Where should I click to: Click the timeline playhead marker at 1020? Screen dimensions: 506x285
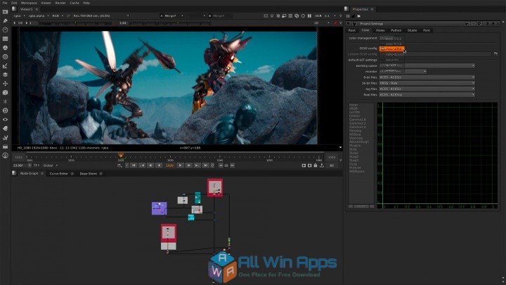coord(121,156)
